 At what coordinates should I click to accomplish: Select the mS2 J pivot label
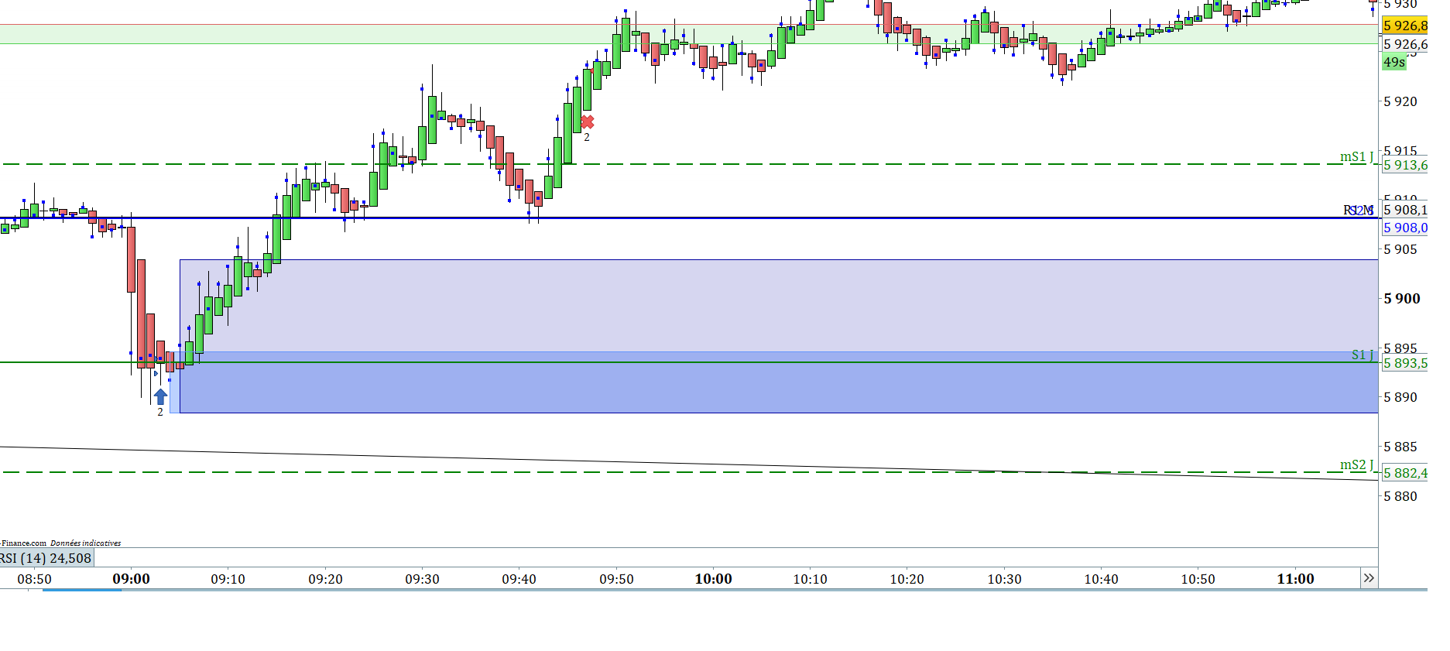[x=1357, y=464]
